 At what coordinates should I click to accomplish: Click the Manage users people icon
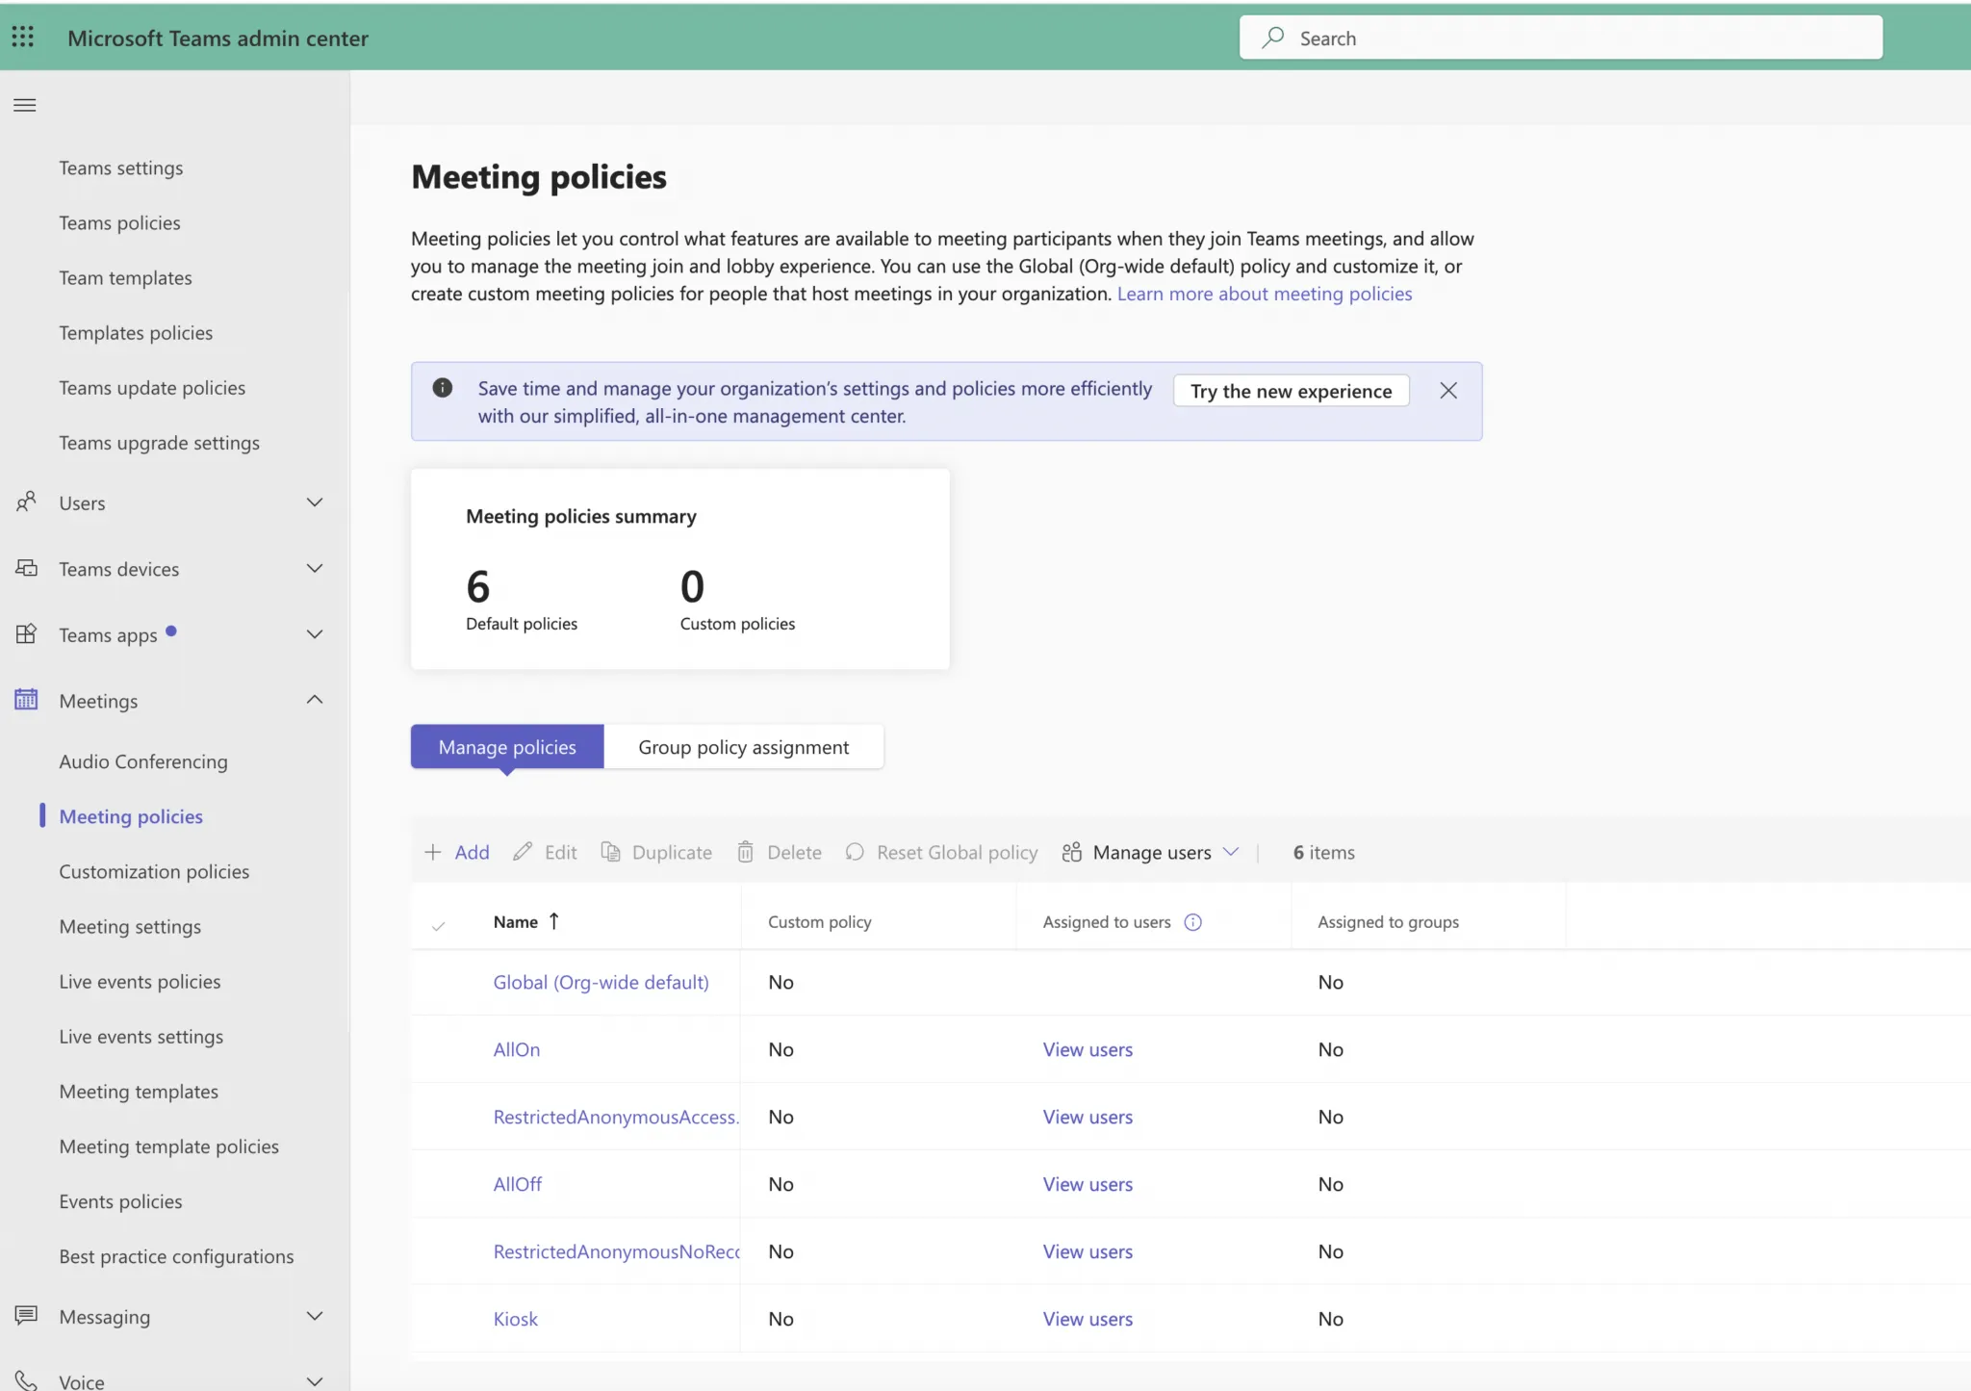1071,852
